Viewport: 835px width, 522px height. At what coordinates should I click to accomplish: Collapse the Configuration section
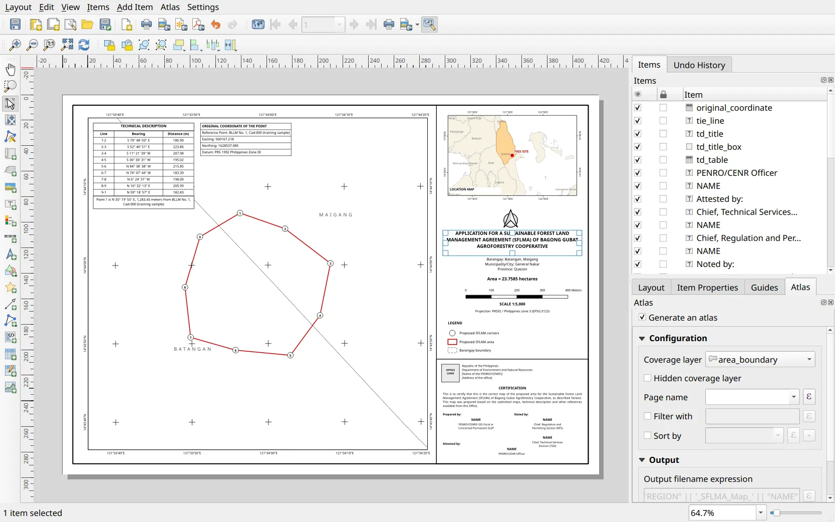tap(642, 339)
